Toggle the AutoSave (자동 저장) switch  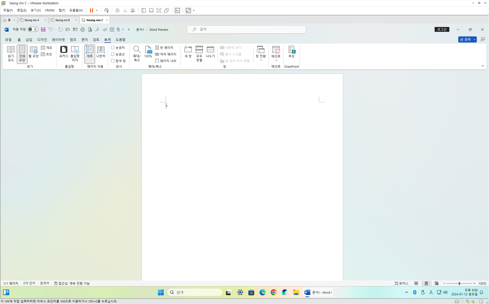tap(33, 30)
